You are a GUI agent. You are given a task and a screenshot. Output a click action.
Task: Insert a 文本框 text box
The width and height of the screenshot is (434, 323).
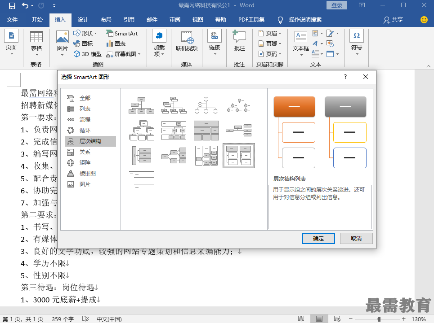coord(300,43)
